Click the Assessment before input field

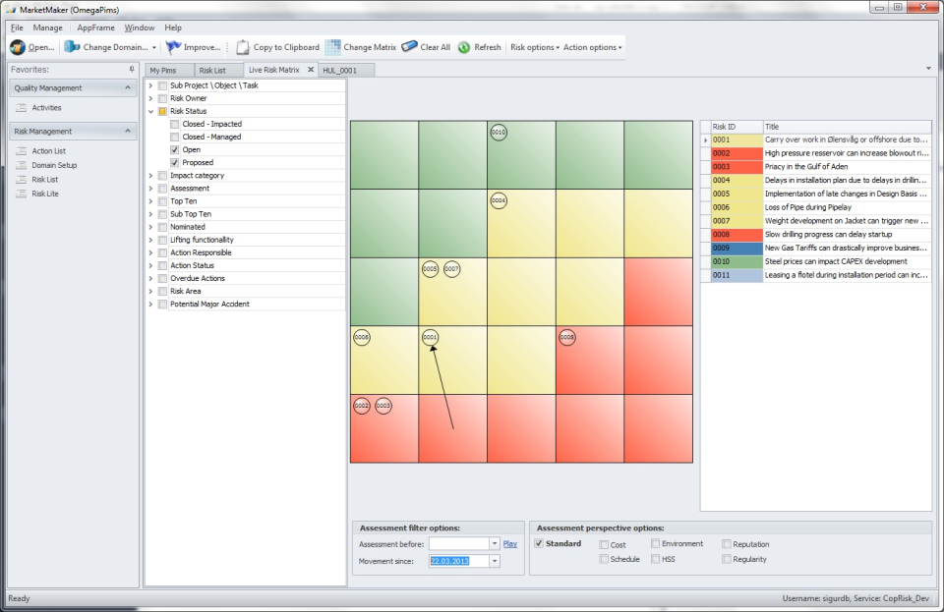coord(458,543)
